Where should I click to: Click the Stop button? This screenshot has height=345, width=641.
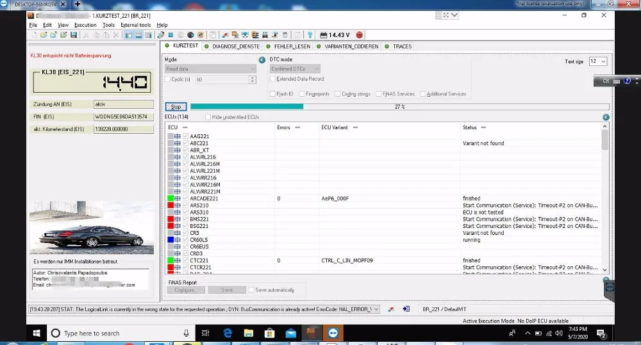(176, 106)
